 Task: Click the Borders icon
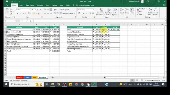coord(28,13)
